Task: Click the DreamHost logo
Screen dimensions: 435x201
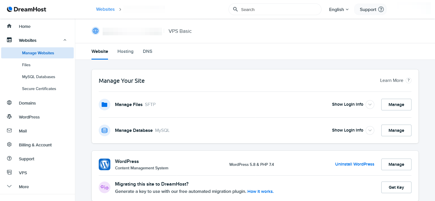Action: 27,9
